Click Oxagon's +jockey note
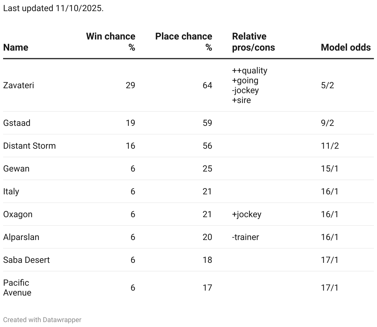The width and height of the screenshot is (377, 327). (247, 214)
